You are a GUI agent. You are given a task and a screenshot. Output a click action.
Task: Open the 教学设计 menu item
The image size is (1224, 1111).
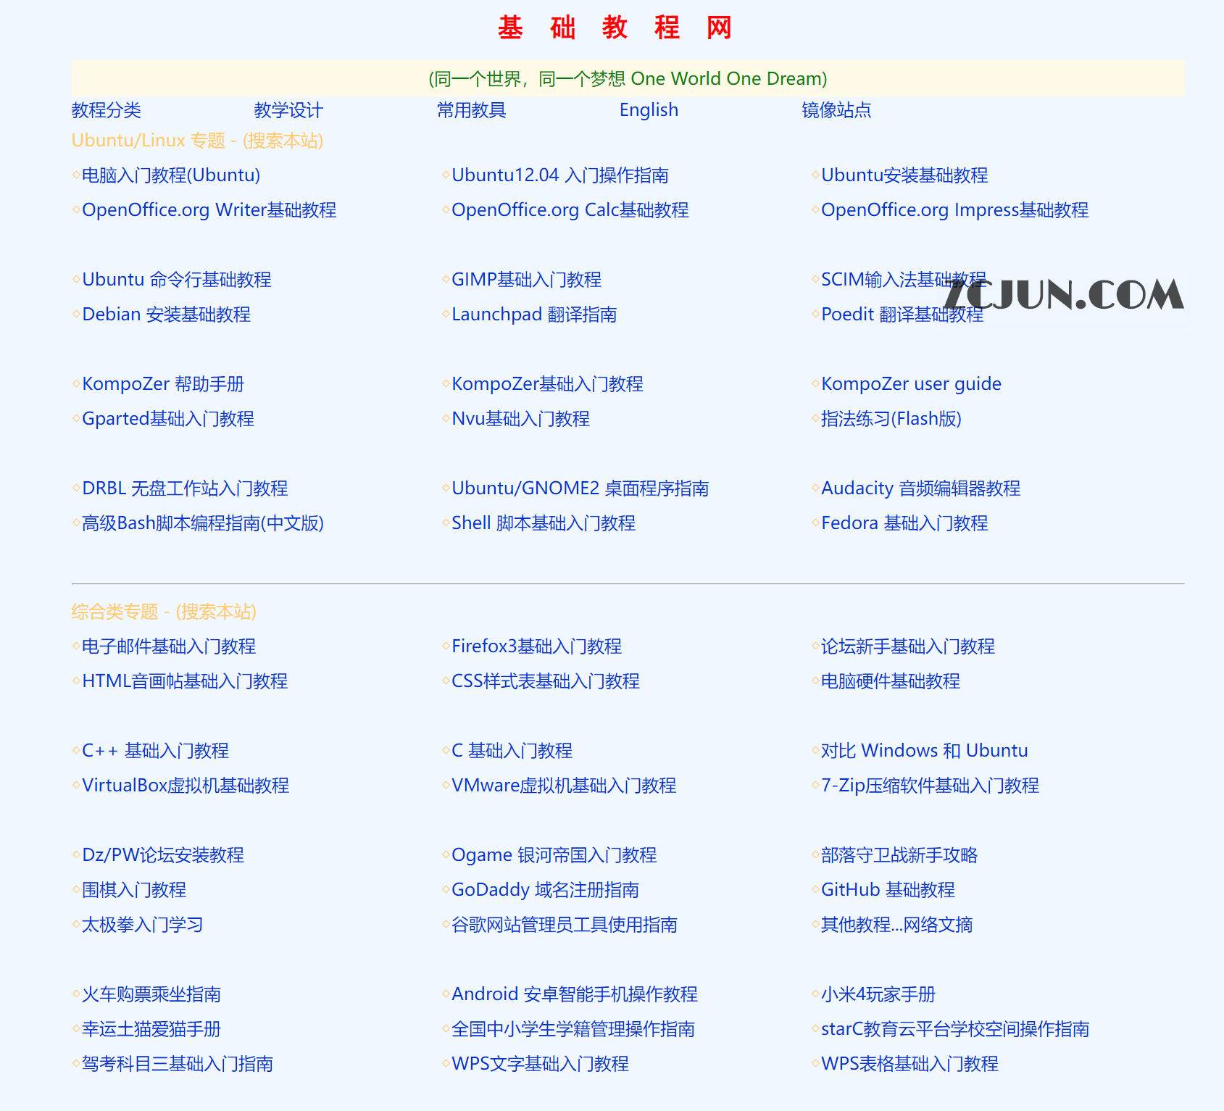pos(288,110)
